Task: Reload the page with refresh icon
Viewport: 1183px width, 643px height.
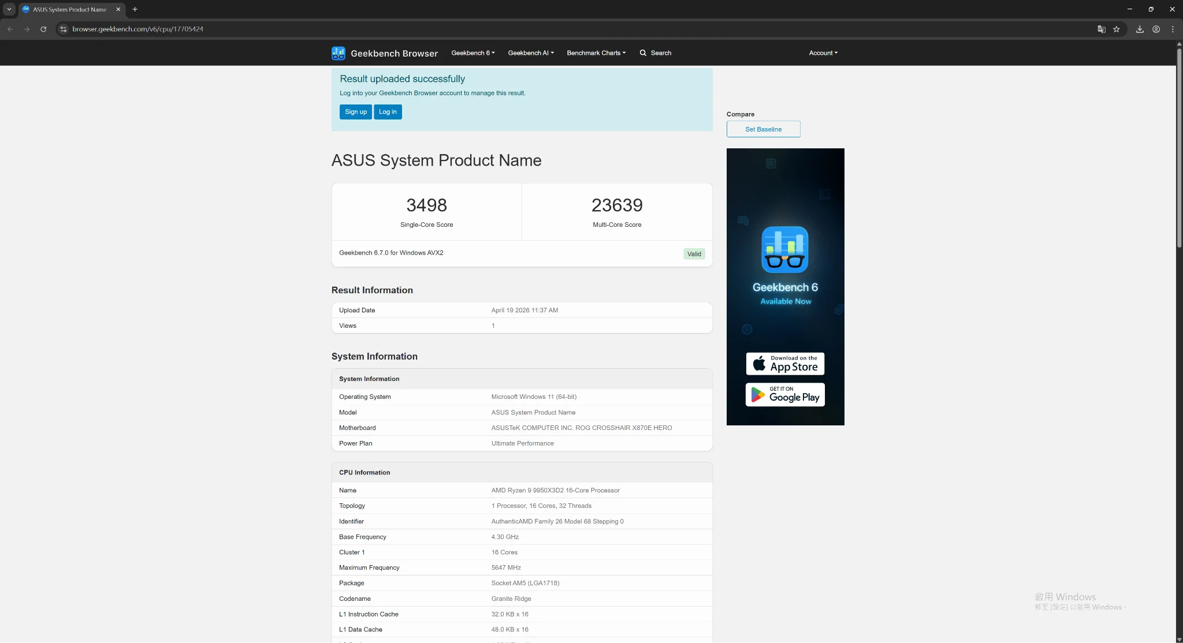Action: click(x=43, y=29)
